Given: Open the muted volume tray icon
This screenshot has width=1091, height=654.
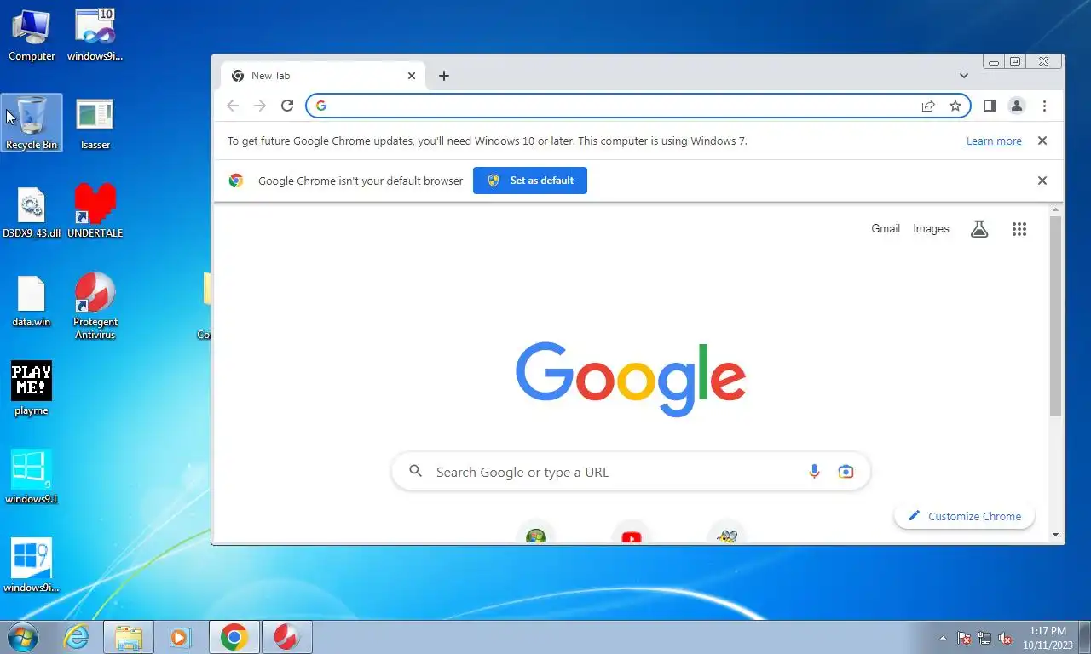Looking at the screenshot, I should tap(1006, 638).
